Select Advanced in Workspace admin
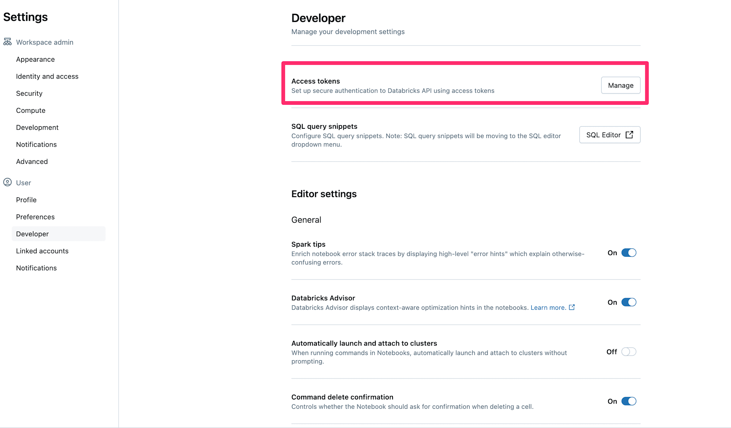Viewport: 731px width, 428px height. point(32,161)
